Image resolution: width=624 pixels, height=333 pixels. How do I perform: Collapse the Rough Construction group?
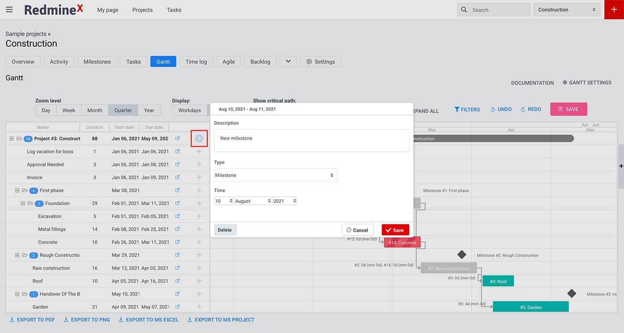tap(17, 255)
